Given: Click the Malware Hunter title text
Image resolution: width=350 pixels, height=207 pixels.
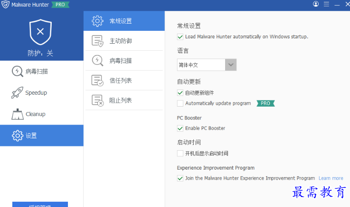Looking at the screenshot, I should 30,5.
